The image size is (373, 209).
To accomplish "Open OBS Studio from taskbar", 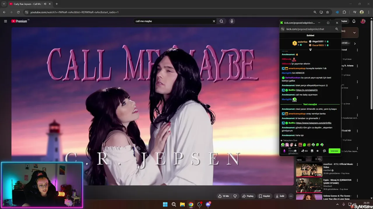I will pos(199,204).
